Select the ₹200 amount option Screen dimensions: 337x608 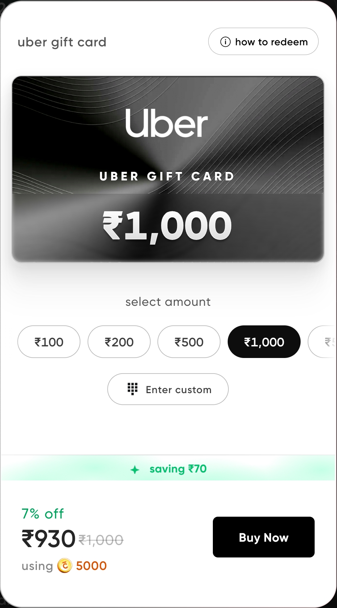[119, 342]
